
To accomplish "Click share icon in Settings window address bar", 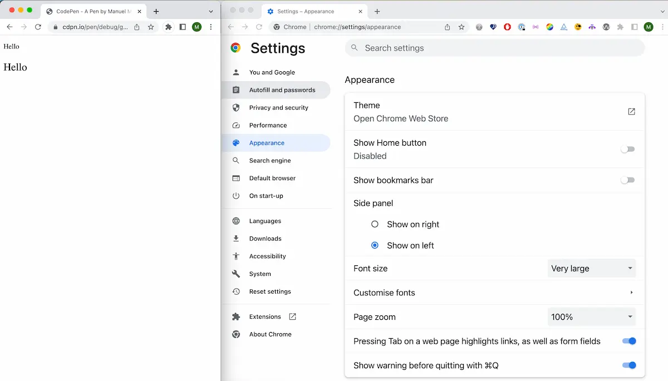I will pos(448,27).
